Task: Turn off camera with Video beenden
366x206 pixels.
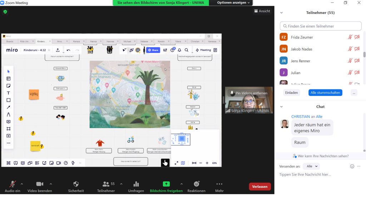Action: 40,187
